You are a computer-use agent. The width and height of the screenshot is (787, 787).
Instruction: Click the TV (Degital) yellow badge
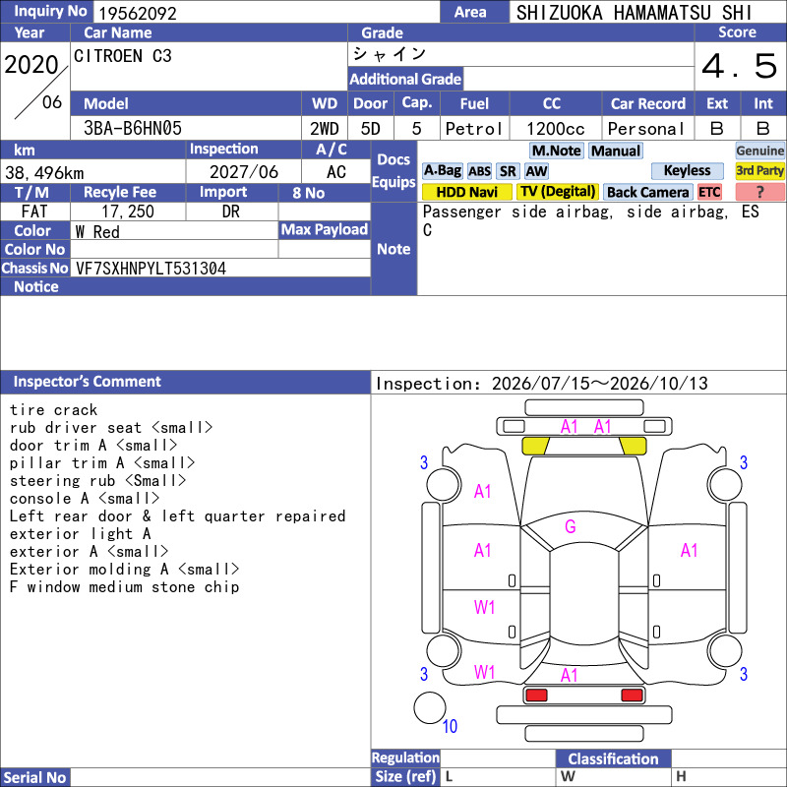click(558, 192)
